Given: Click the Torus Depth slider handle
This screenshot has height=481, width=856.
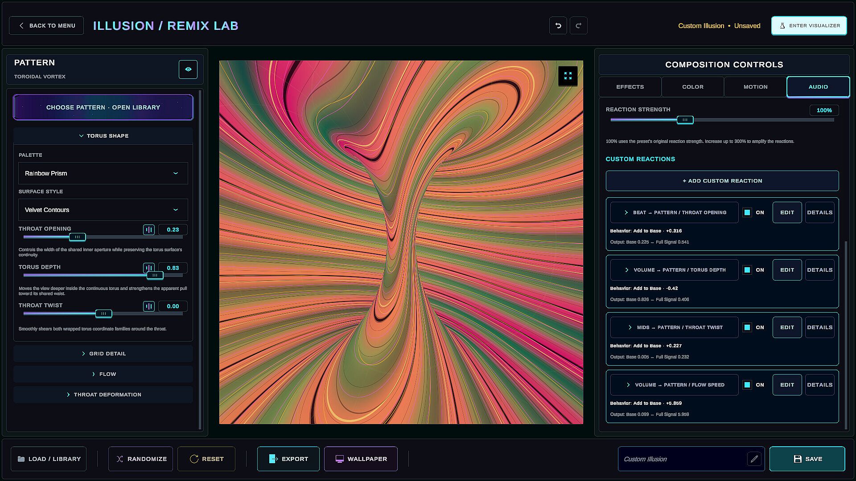Looking at the screenshot, I should pos(155,275).
